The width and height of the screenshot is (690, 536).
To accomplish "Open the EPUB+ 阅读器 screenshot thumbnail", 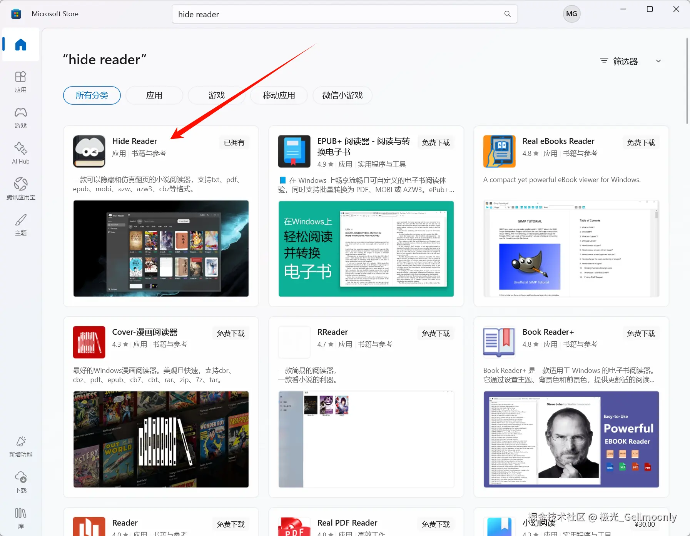I will (x=366, y=249).
